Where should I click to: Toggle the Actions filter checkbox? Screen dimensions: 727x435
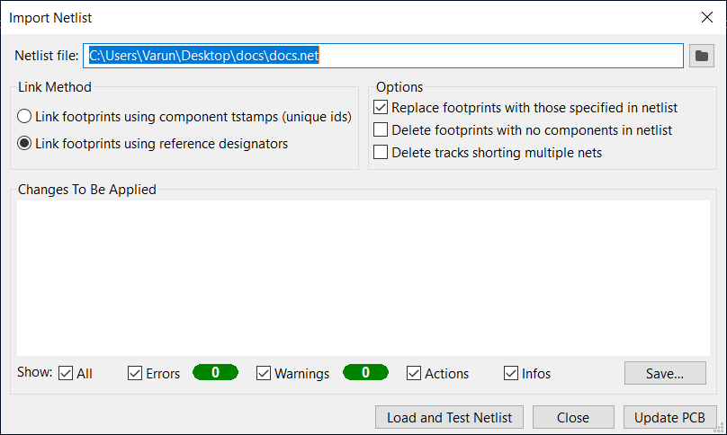pyautogui.click(x=414, y=373)
